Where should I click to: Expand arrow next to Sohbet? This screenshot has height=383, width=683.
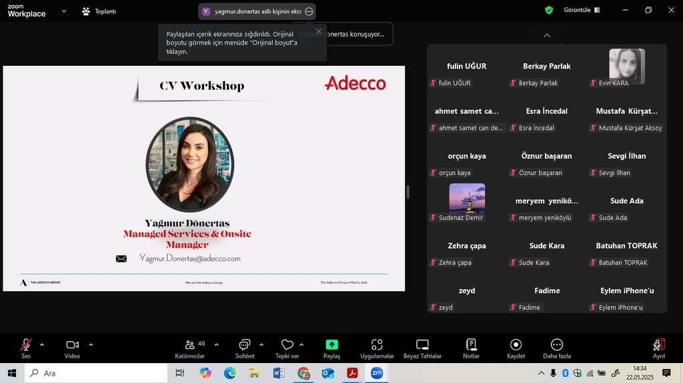(261, 345)
